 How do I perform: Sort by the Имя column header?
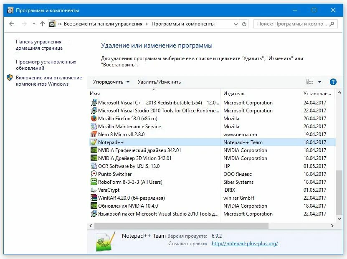[x=154, y=94]
